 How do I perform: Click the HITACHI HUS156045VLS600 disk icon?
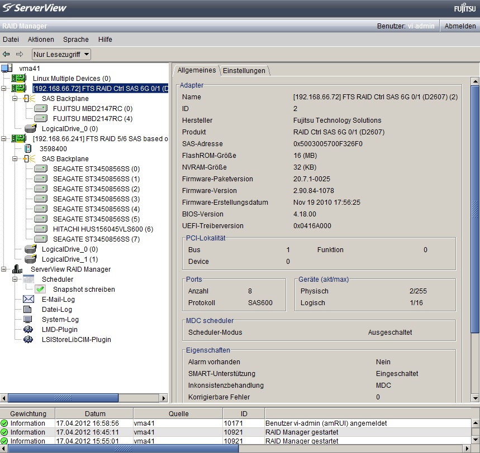[40, 229]
